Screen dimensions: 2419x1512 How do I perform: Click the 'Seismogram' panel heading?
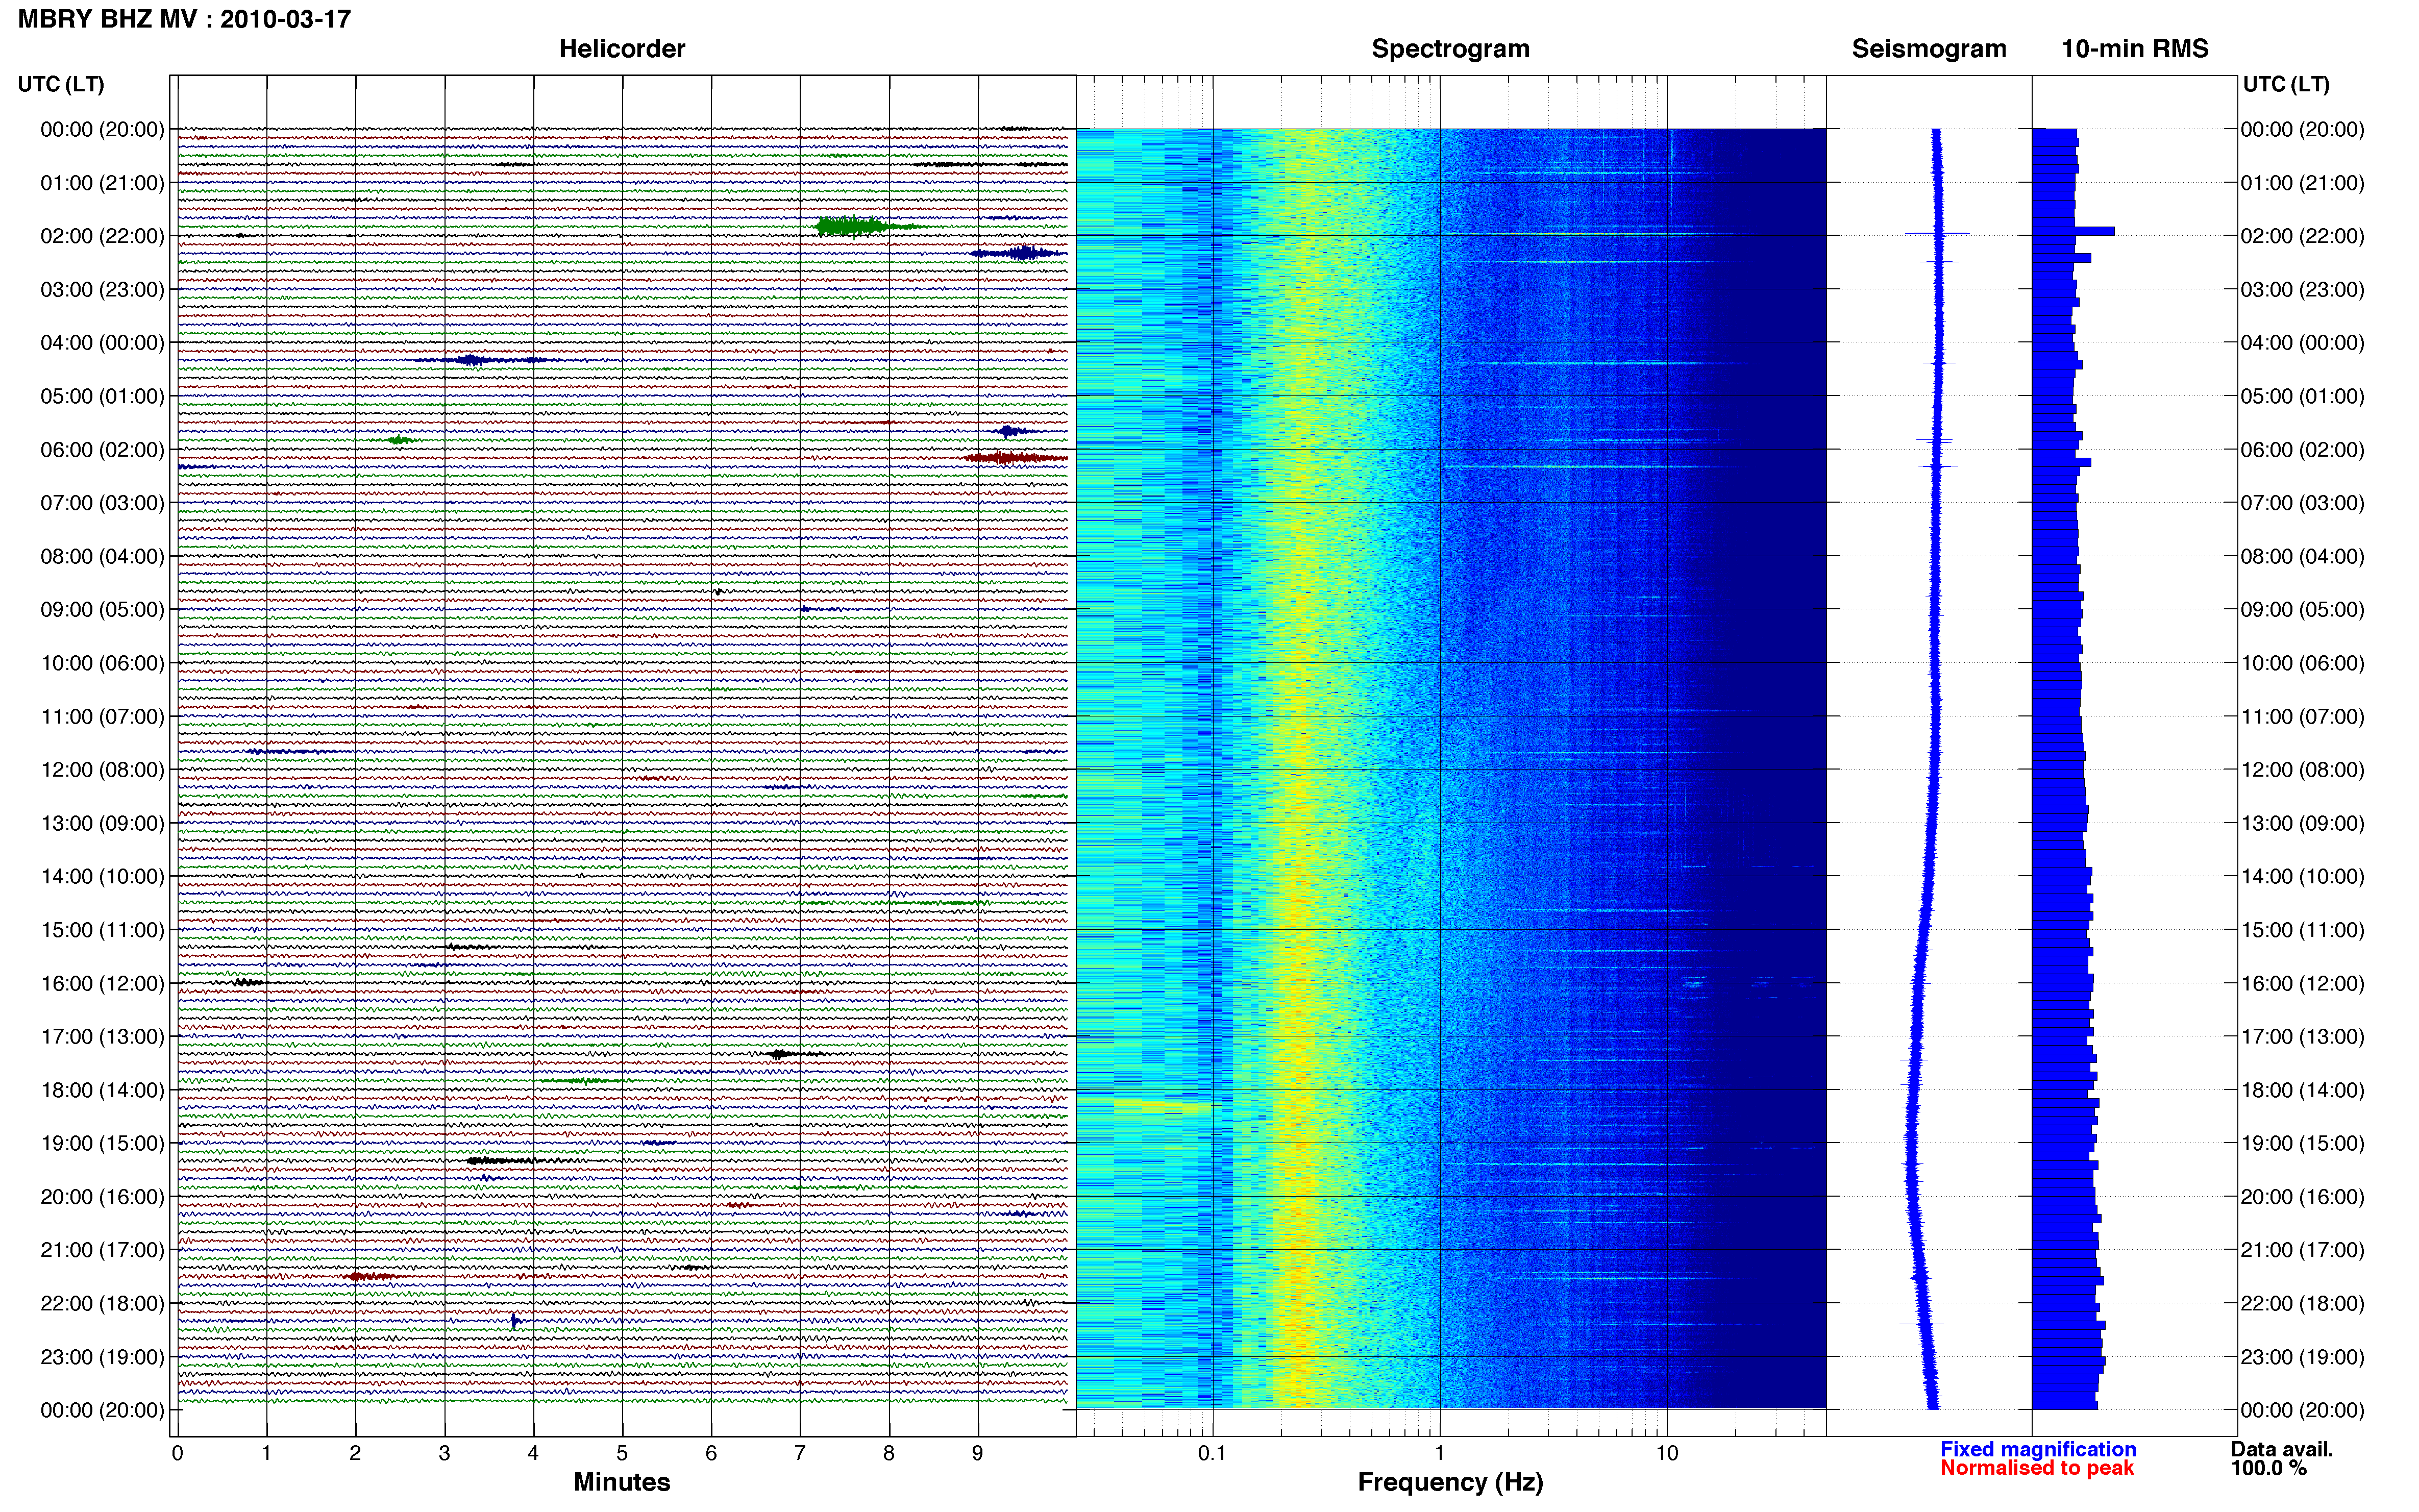point(1929,49)
